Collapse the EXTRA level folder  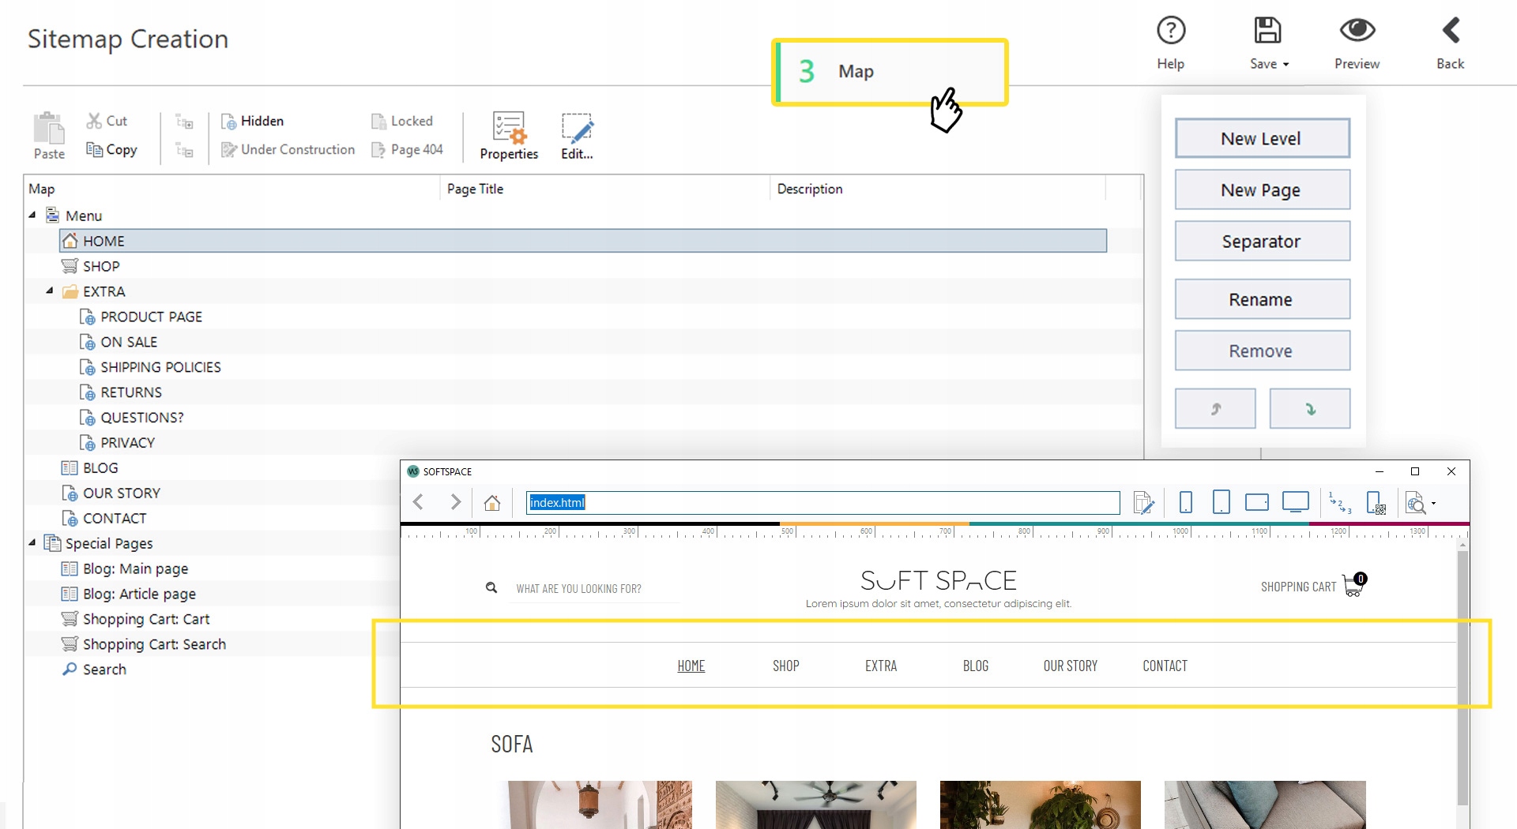50,291
